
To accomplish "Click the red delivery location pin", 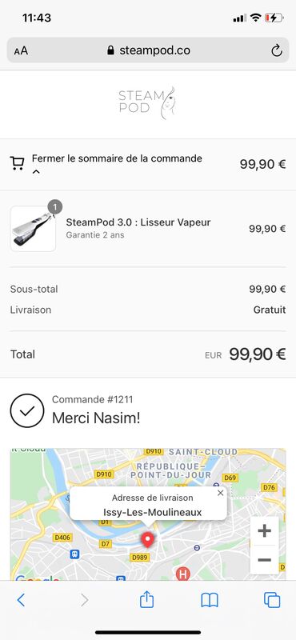I will click(x=147, y=539).
